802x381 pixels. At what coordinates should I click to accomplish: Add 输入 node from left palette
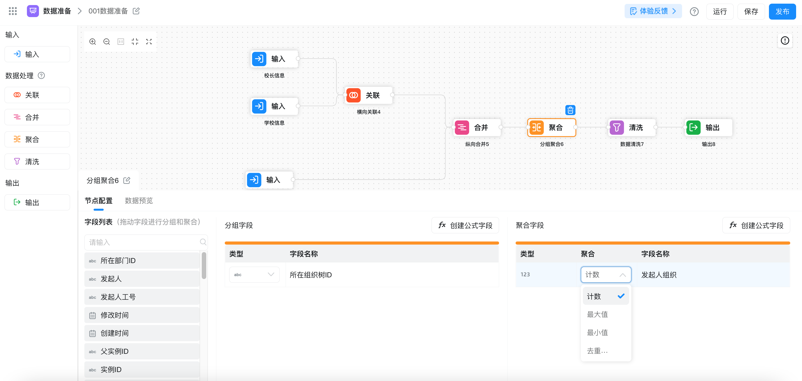[x=37, y=54]
